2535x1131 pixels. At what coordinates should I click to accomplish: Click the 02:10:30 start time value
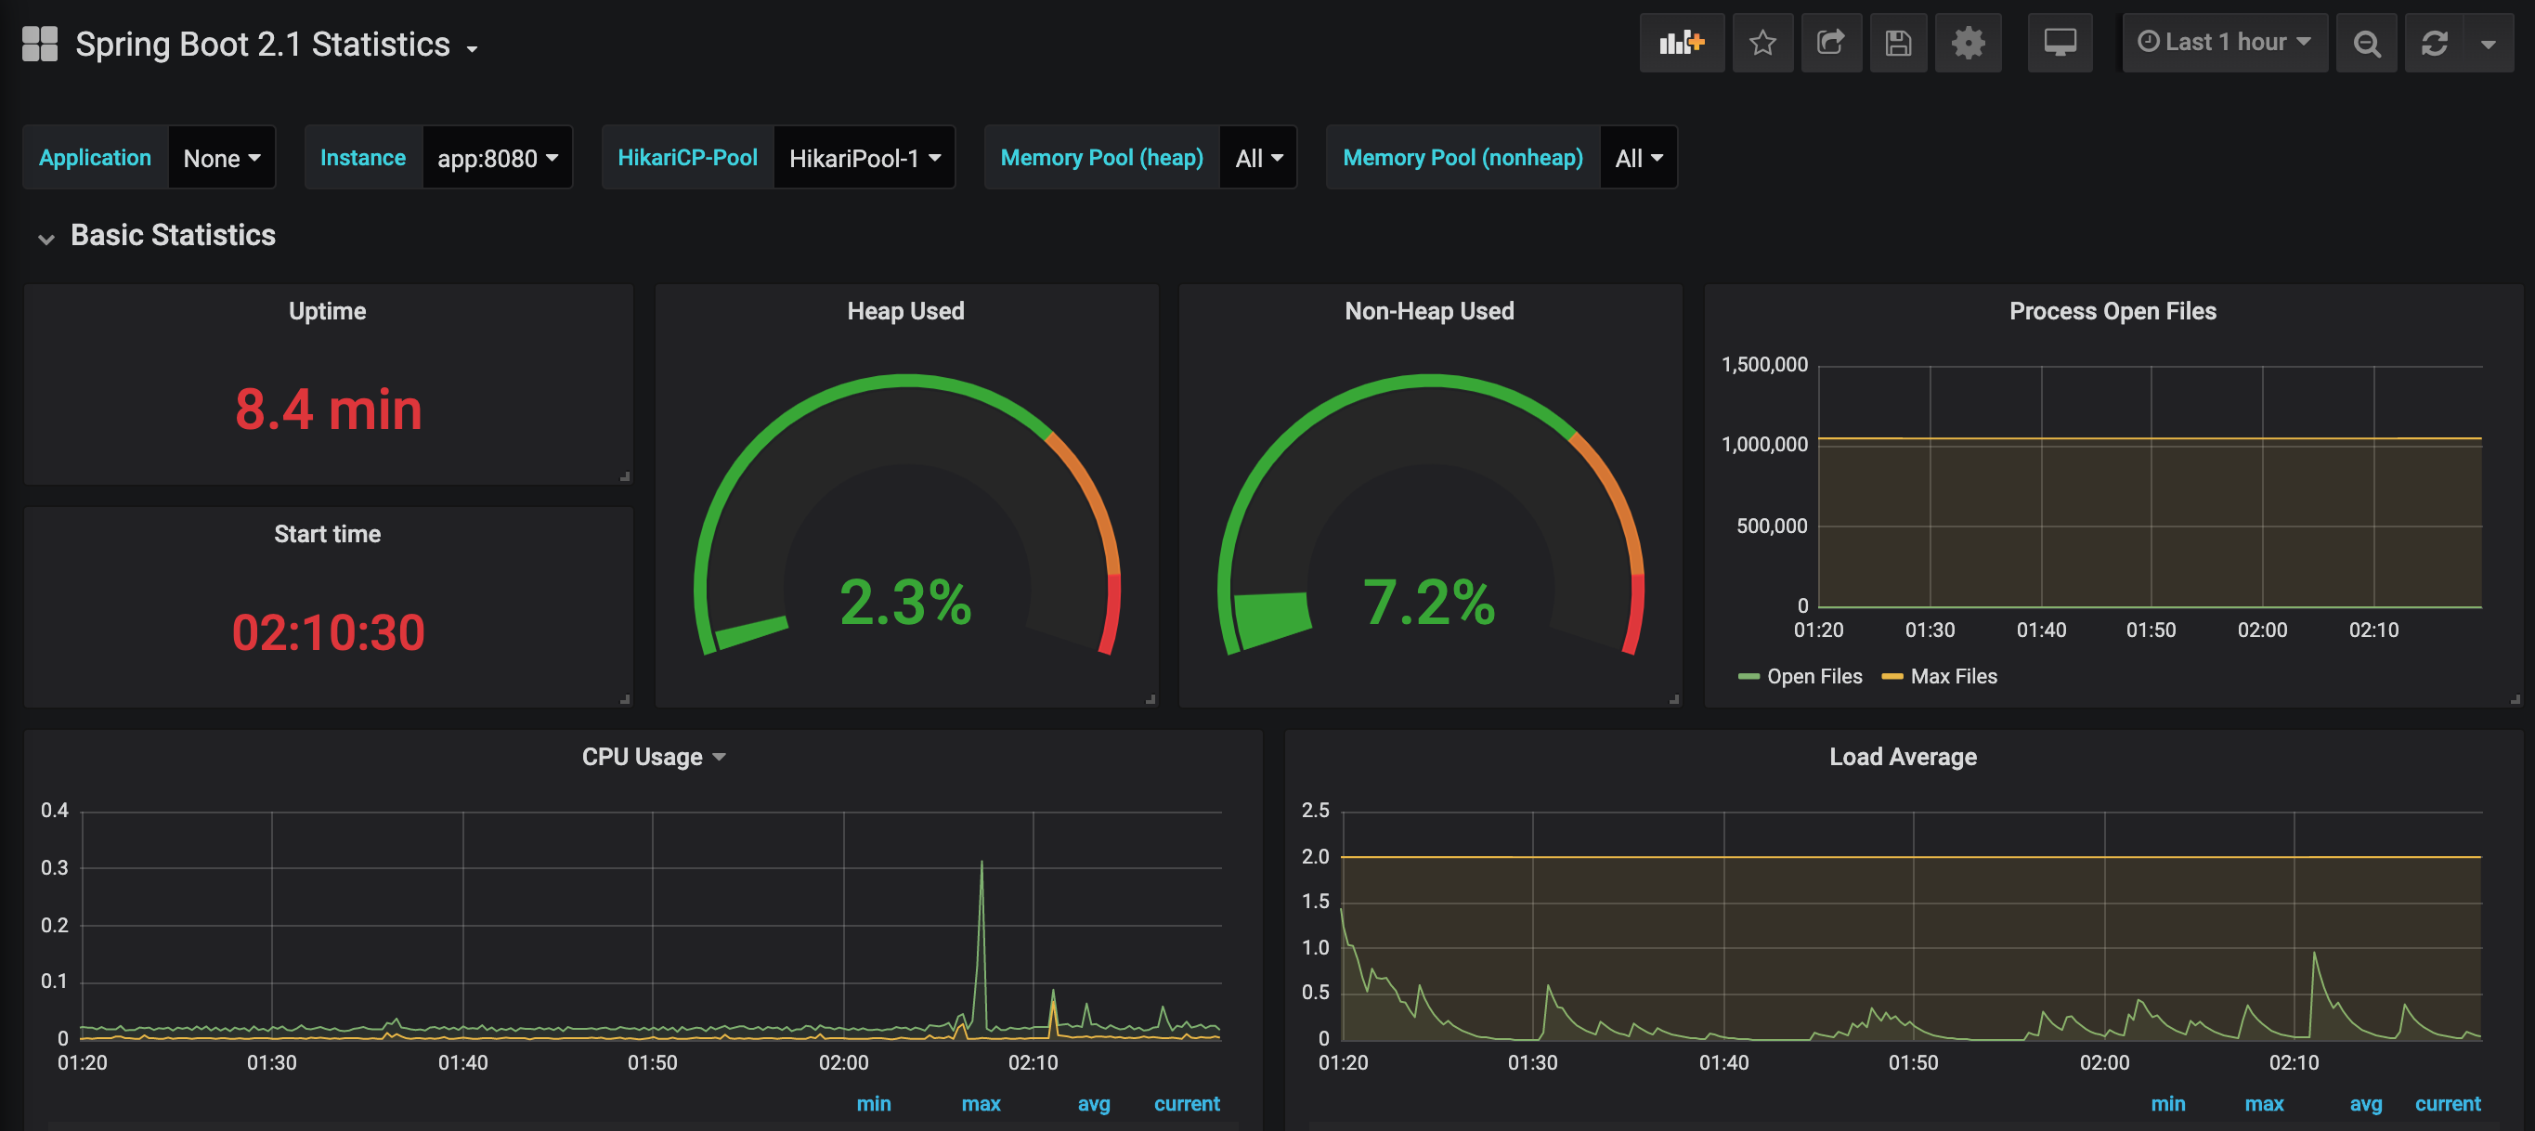click(328, 632)
